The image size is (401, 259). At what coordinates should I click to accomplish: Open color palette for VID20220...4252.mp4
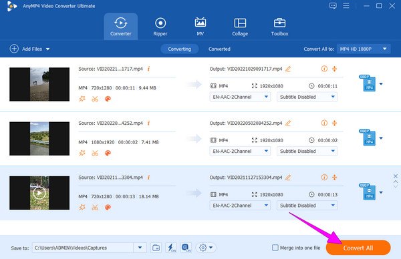pos(108,153)
